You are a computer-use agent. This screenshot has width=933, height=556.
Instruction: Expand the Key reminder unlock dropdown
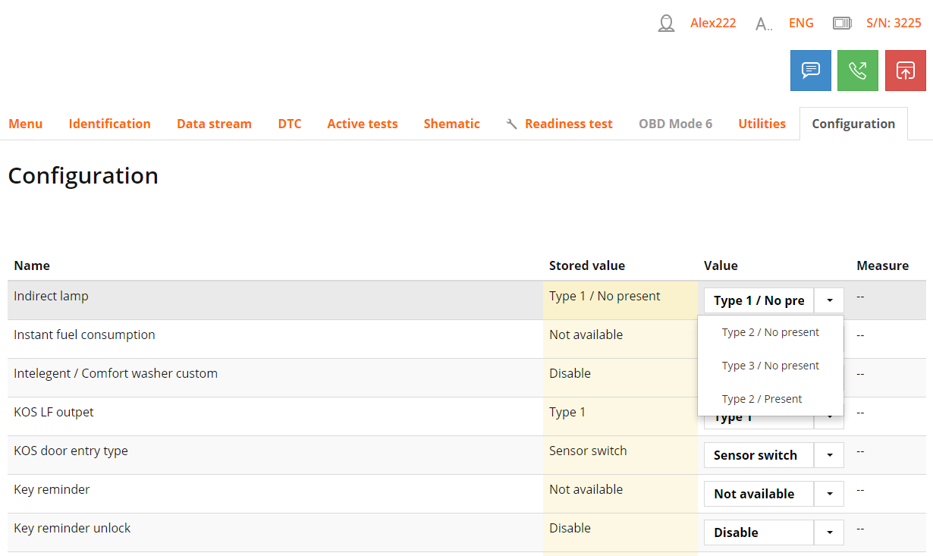[829, 532]
